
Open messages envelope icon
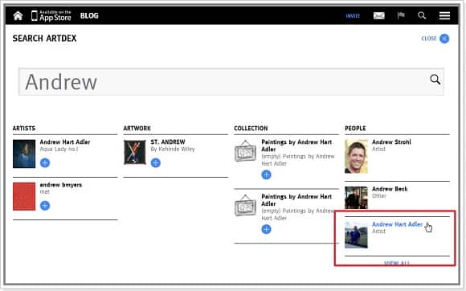pyautogui.click(x=379, y=15)
